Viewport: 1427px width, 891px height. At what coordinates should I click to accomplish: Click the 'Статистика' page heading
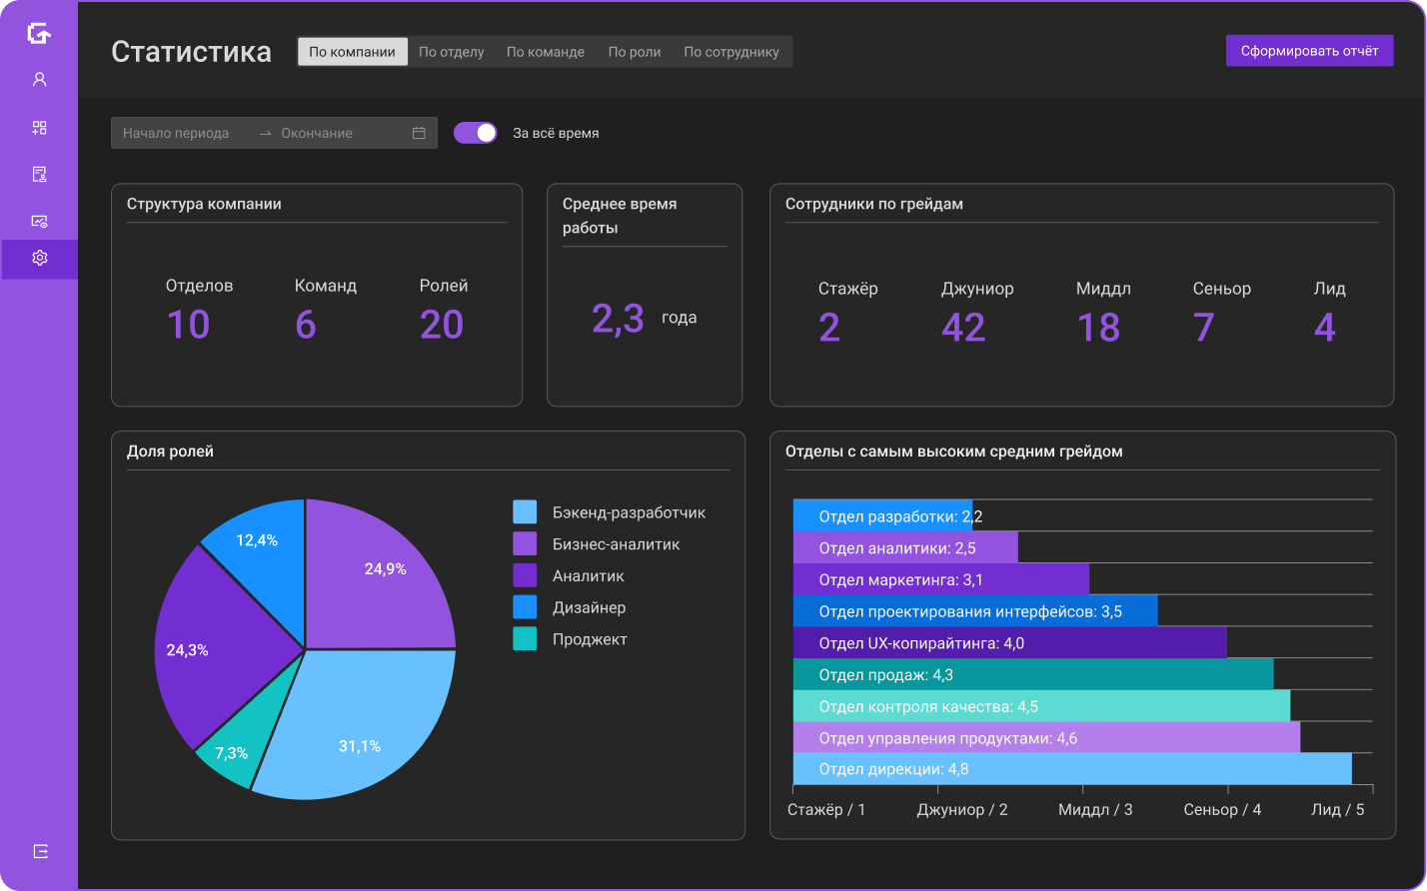point(191,52)
